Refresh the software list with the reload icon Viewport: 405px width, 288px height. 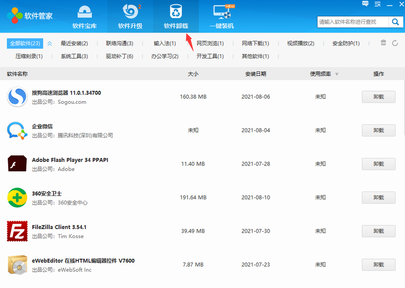[395, 43]
